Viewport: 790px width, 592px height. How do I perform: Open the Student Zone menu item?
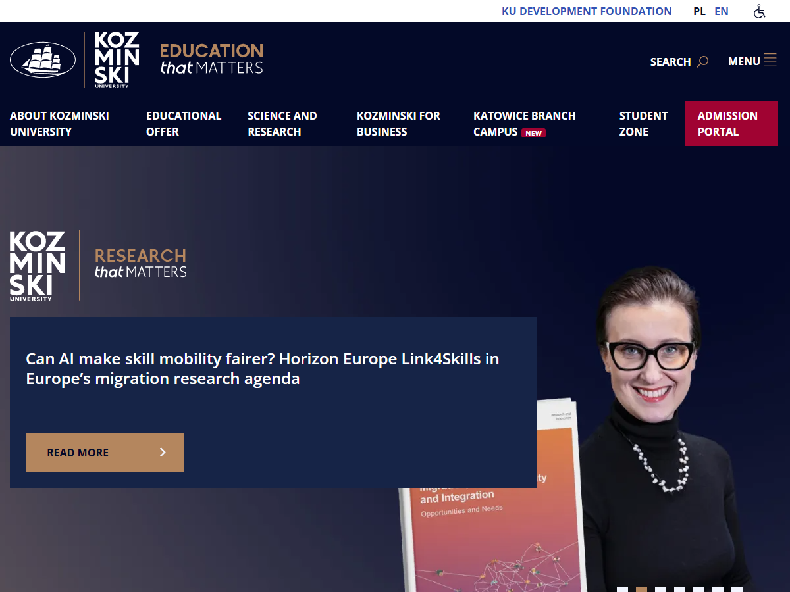643,124
